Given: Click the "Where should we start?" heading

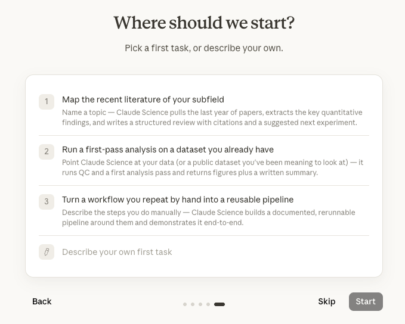Looking at the screenshot, I should pyautogui.click(x=204, y=23).
